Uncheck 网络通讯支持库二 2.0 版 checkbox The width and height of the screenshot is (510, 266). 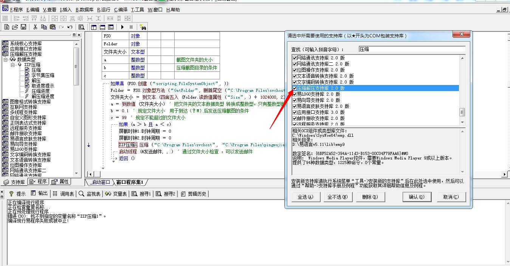[295, 64]
